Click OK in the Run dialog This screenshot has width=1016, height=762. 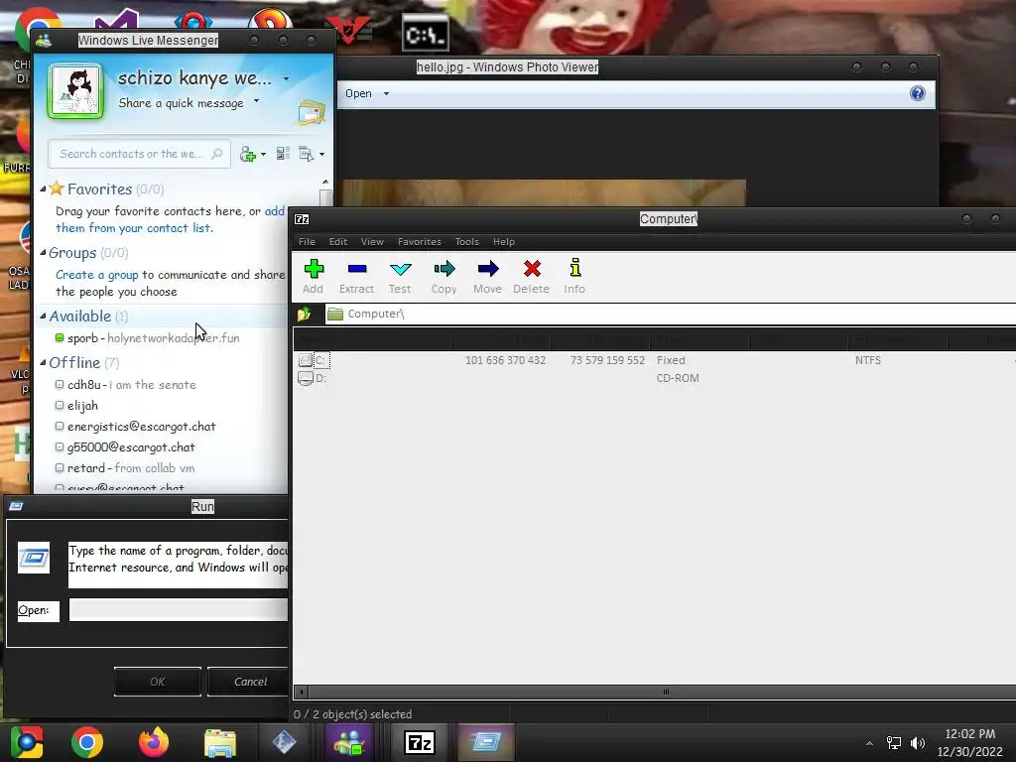[x=158, y=682]
